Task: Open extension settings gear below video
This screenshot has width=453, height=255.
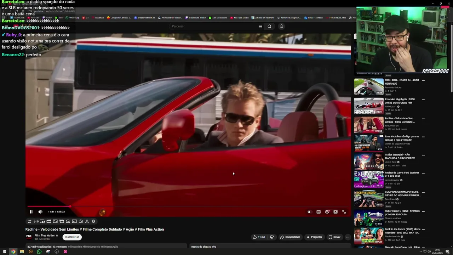Action: click(x=93, y=221)
